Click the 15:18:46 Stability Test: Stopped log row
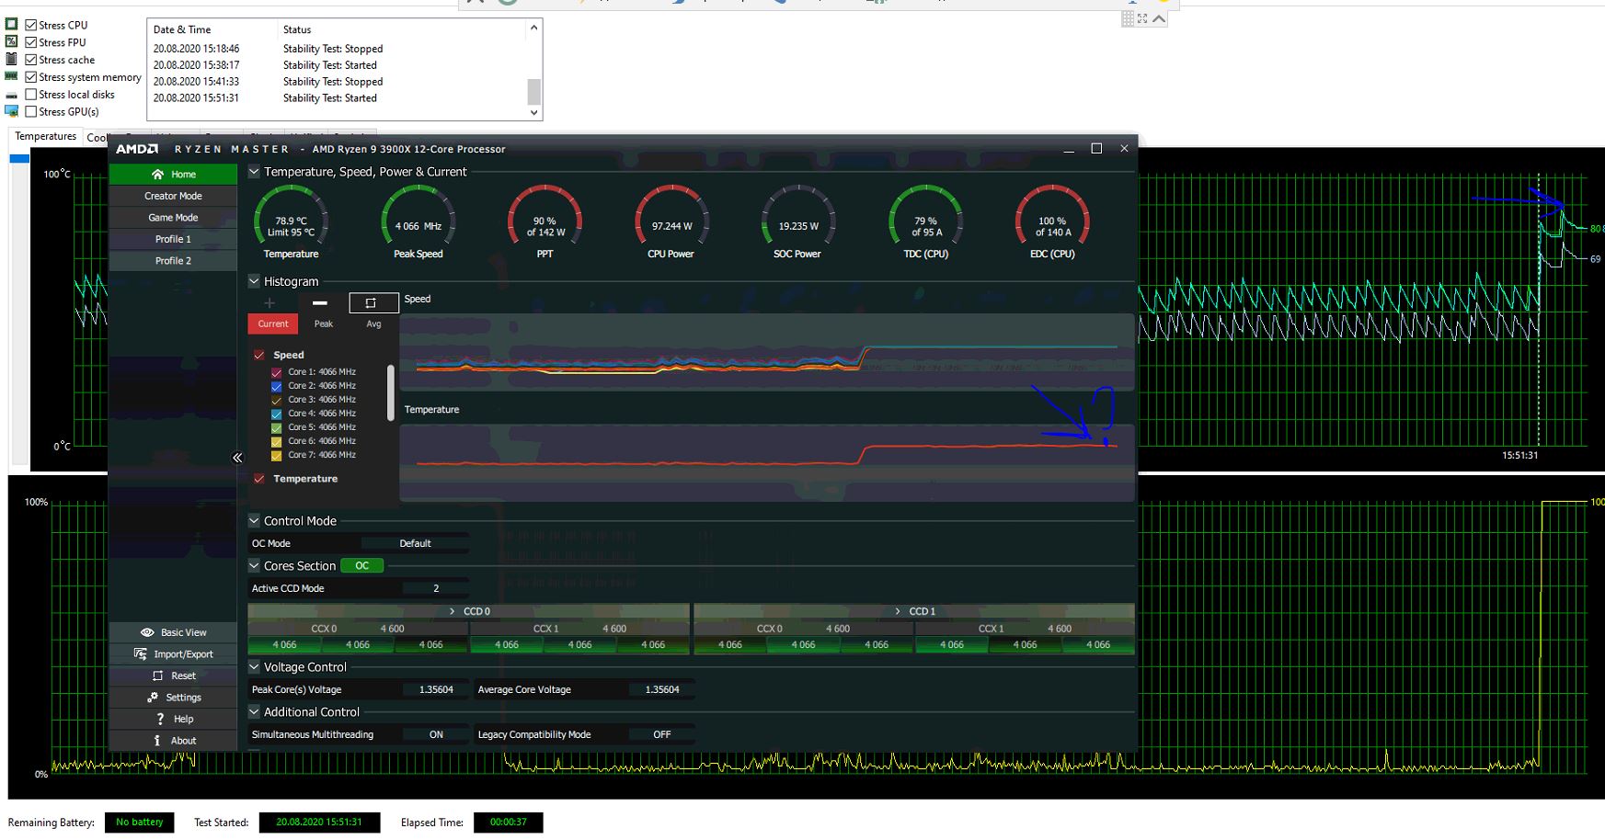The image size is (1605, 840). pos(336,49)
